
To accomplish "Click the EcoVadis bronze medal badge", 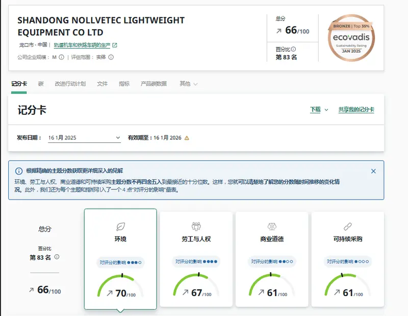I will click(x=351, y=38).
